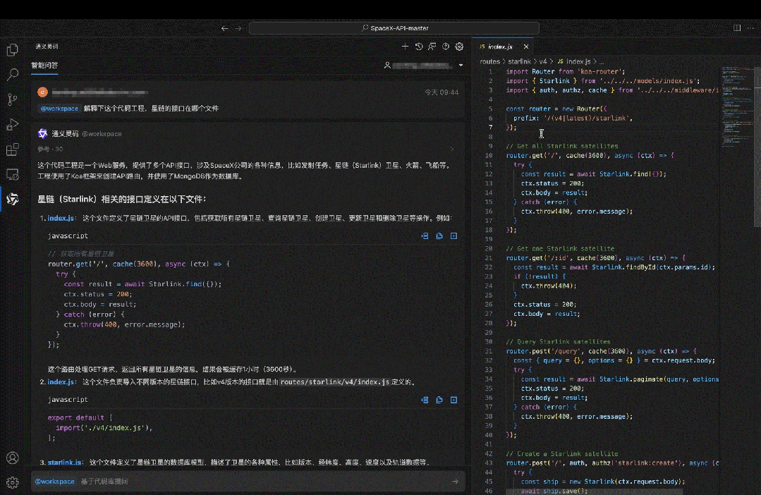
Task: Click the routes/starlink/v4/index.js inline code text
Action: [335, 382]
